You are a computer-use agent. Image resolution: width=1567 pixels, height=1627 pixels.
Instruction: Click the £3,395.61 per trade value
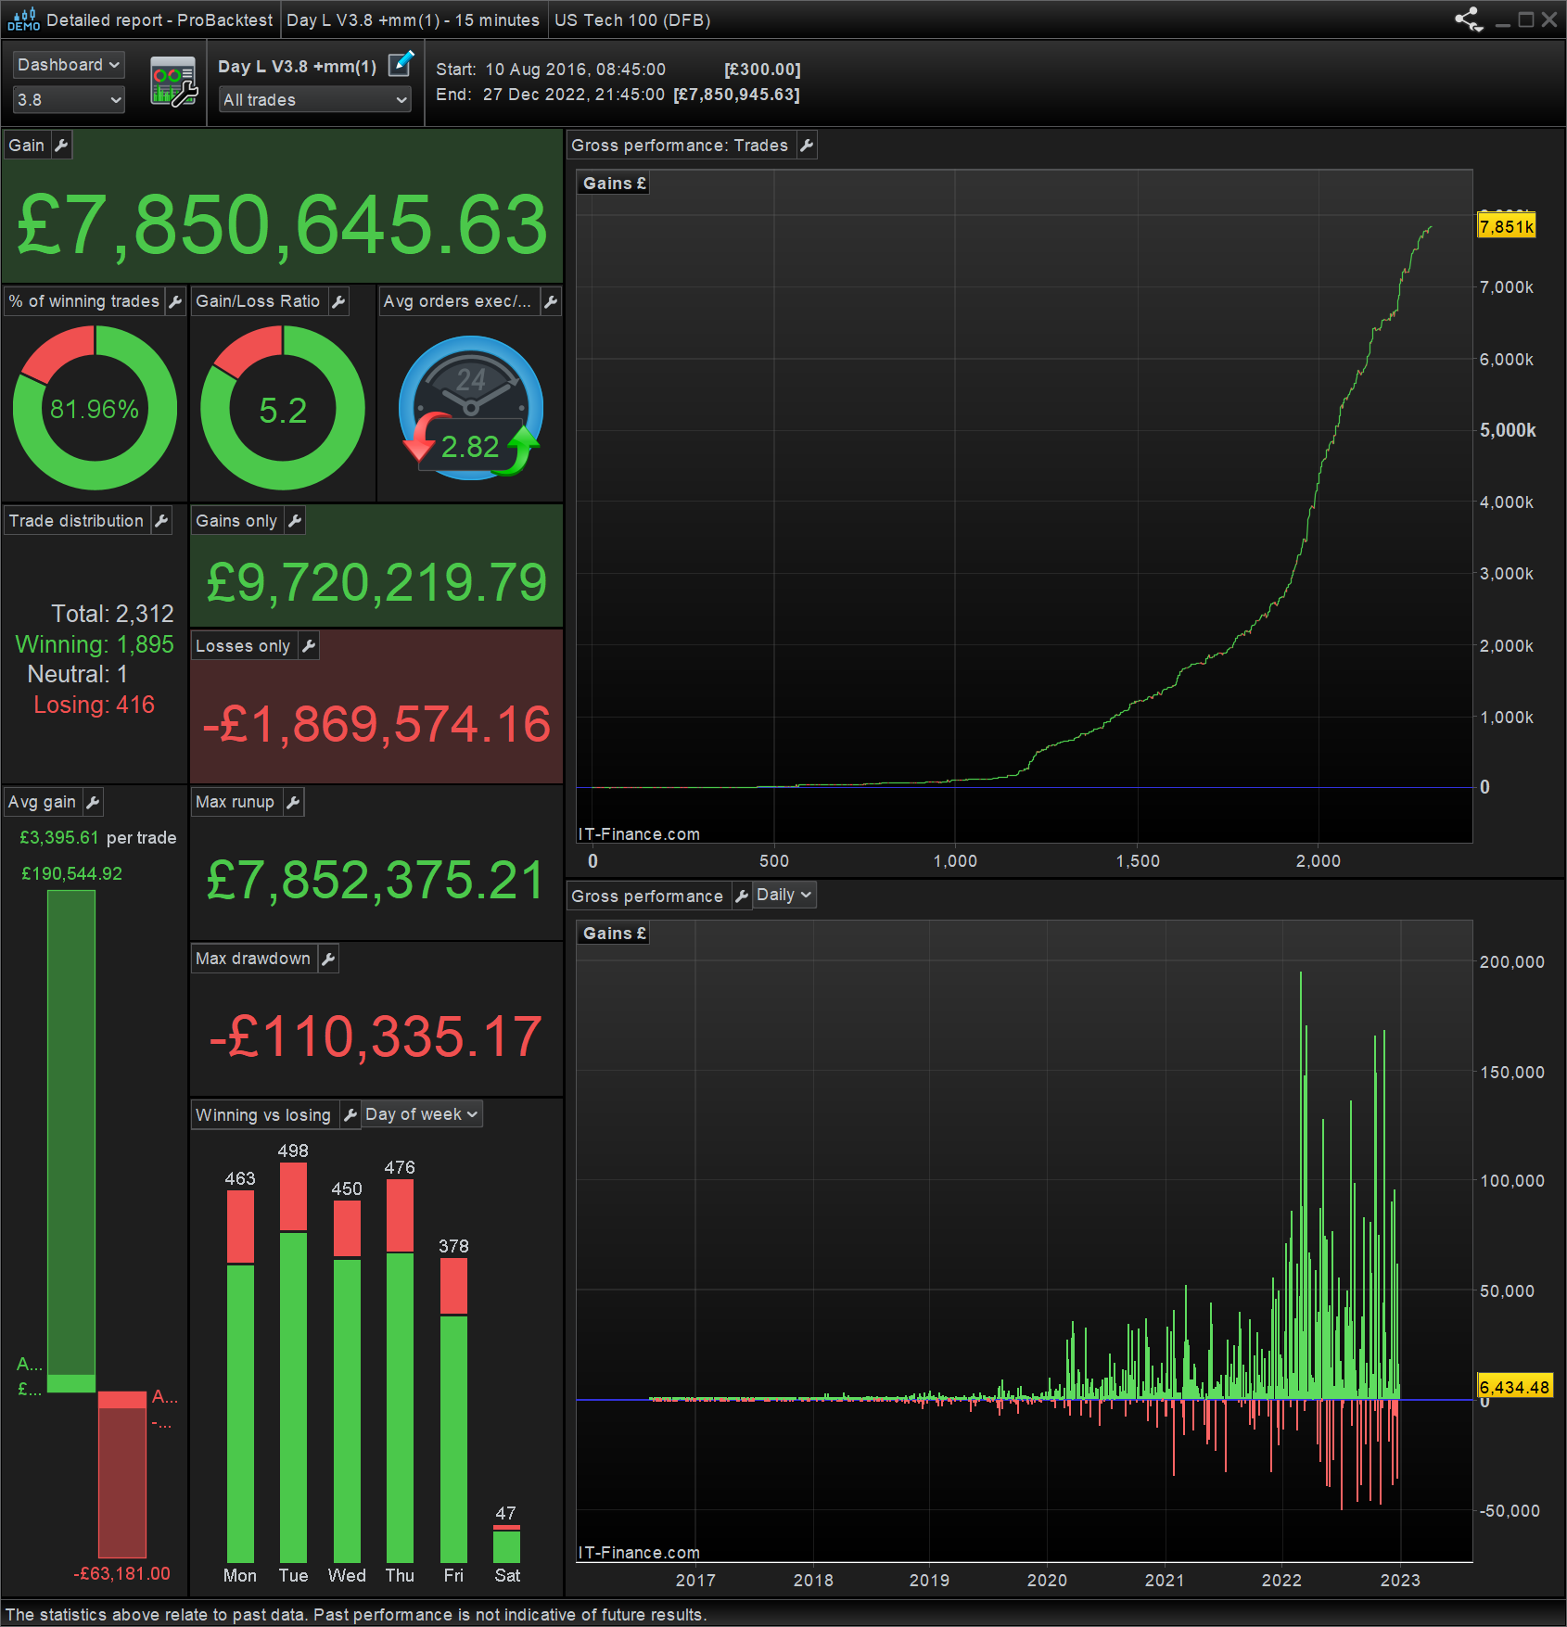pos(58,838)
